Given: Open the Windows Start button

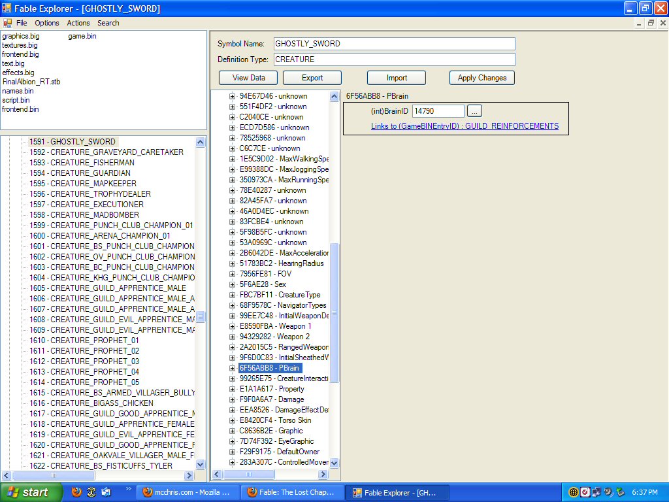Looking at the screenshot, I should pos(31,492).
